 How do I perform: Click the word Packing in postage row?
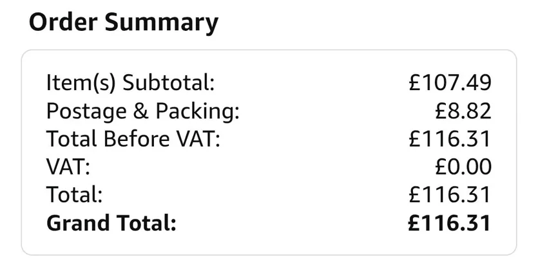(x=198, y=112)
